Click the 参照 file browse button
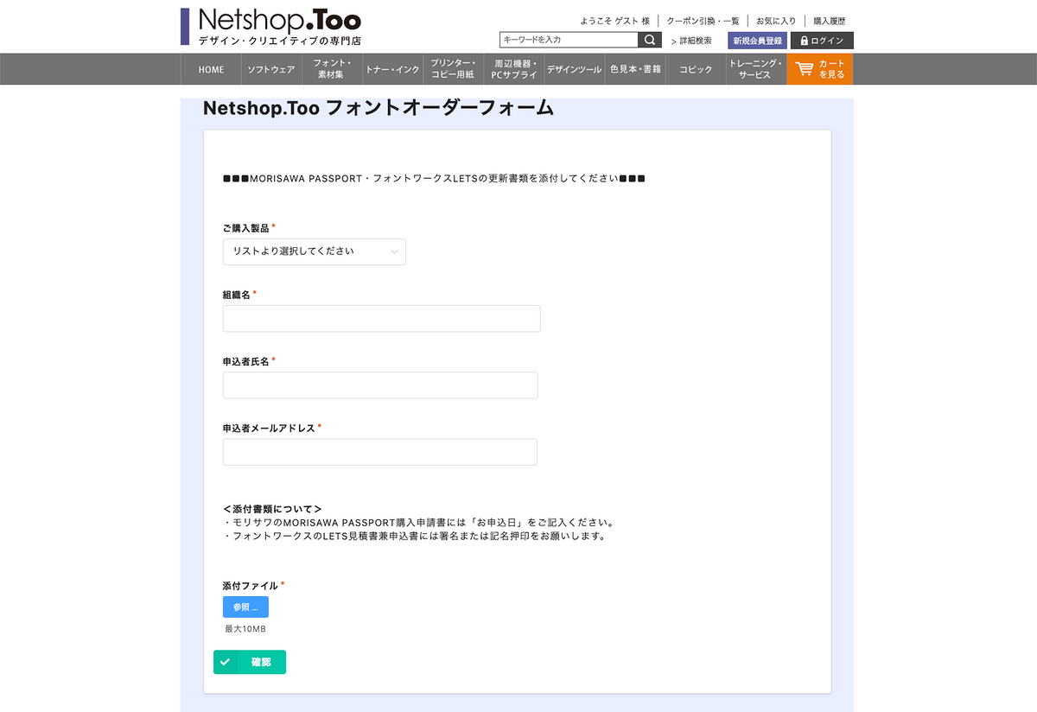Viewport: 1037px width, 712px height. [x=245, y=607]
